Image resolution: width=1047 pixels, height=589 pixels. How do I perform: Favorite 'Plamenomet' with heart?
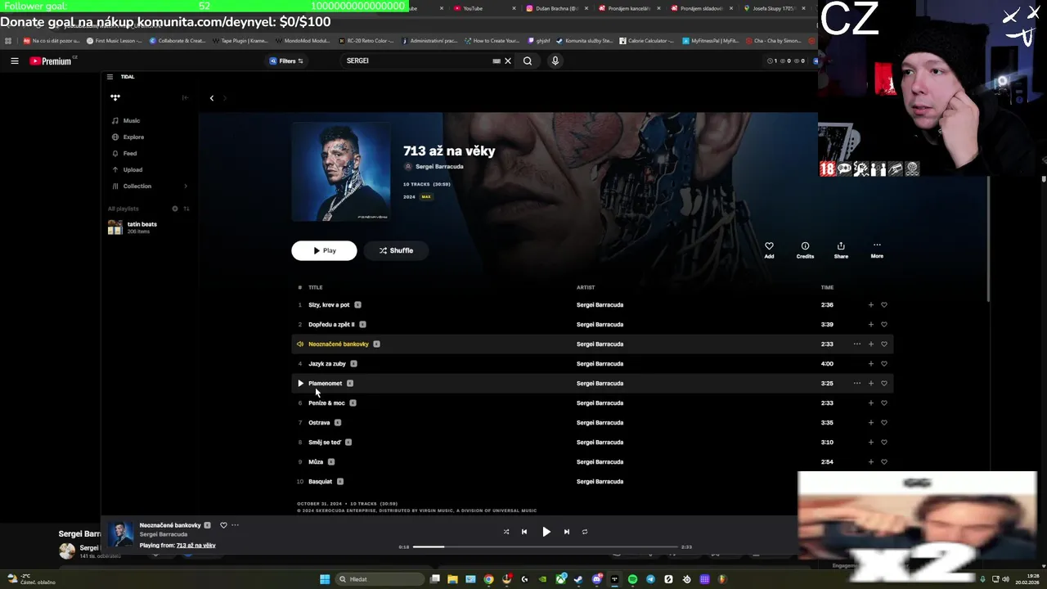(x=883, y=383)
